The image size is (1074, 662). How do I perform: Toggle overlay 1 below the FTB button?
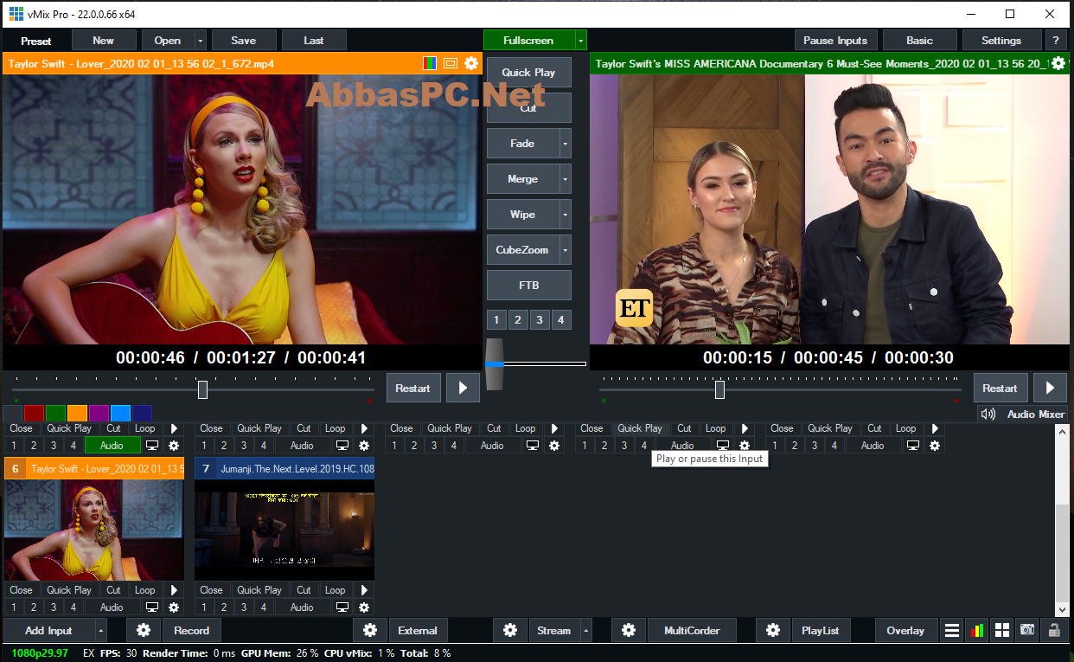(496, 320)
